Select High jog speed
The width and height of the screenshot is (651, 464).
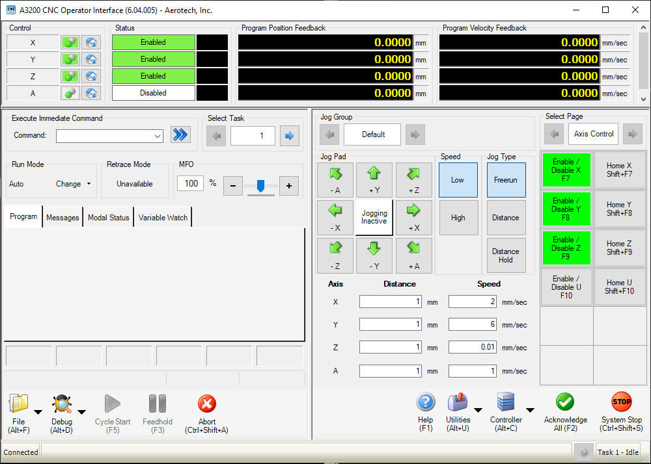click(458, 218)
